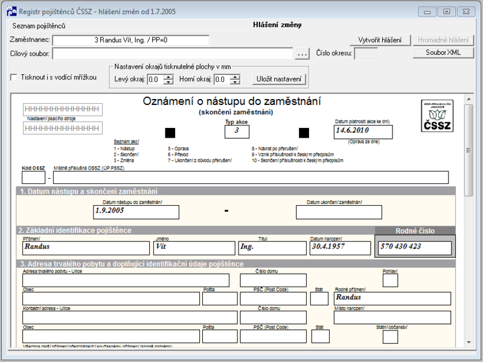483x362 pixels.
Task: Click the 'Typ akce' field
Action: point(237,132)
